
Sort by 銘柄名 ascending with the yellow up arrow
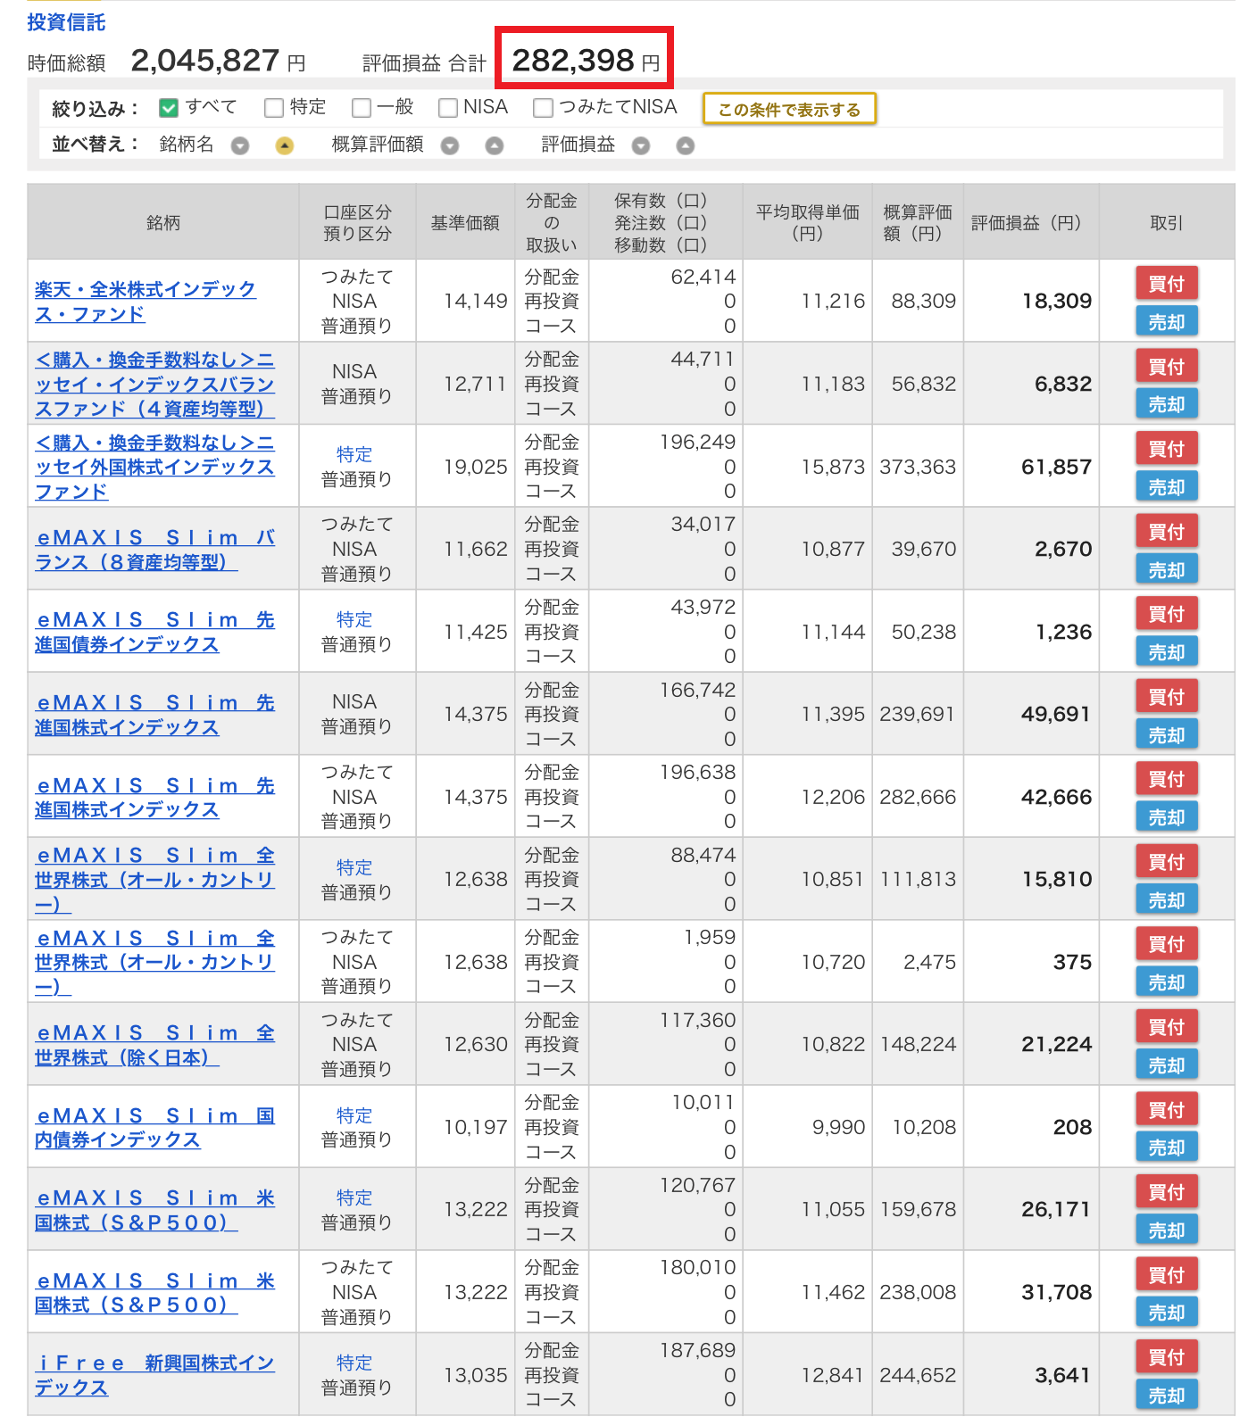pos(284,145)
